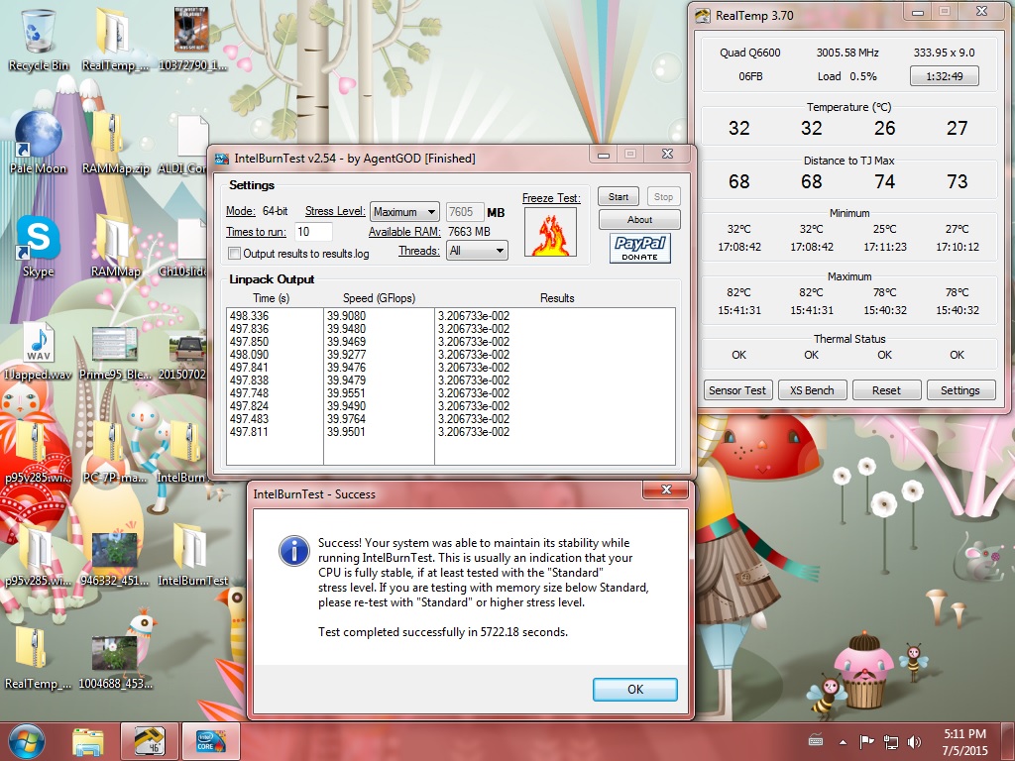Click the '3005.58 MHz' frequency in RealTemp
1015x761 pixels.
847,53
